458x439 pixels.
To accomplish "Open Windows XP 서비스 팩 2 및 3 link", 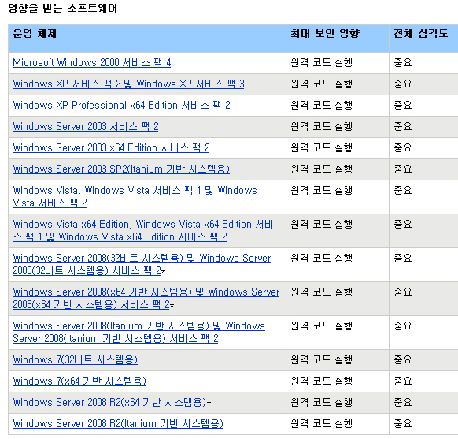I will tap(128, 84).
